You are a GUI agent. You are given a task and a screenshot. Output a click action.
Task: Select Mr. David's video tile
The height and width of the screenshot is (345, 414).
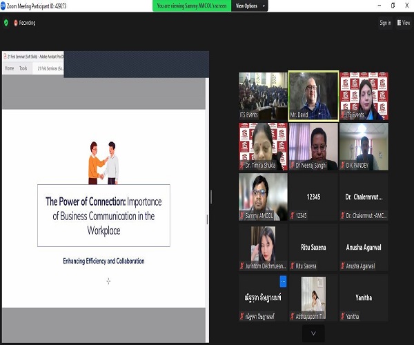[x=313, y=96]
